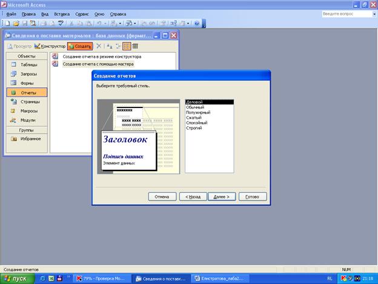Image resolution: width=378 pixels, height=284 pixels.
Task: Open the Relationships toolbar icon
Action: 173,23
